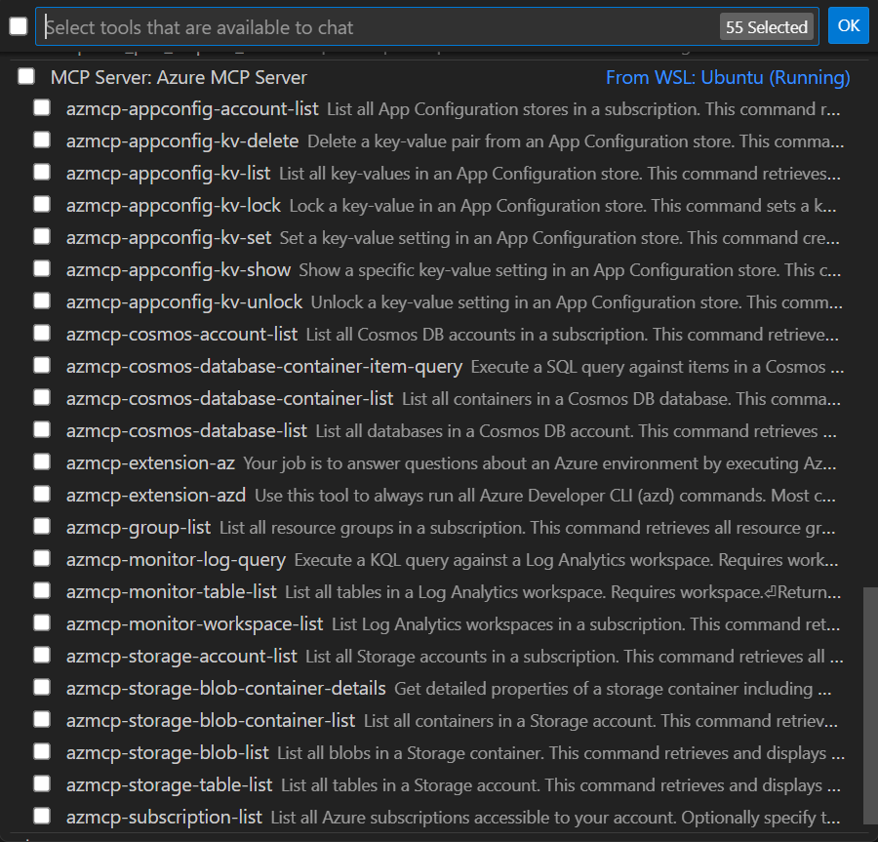Check the azmcp-appconfig-kv-delete checkbox
878x842 pixels.
(42, 140)
